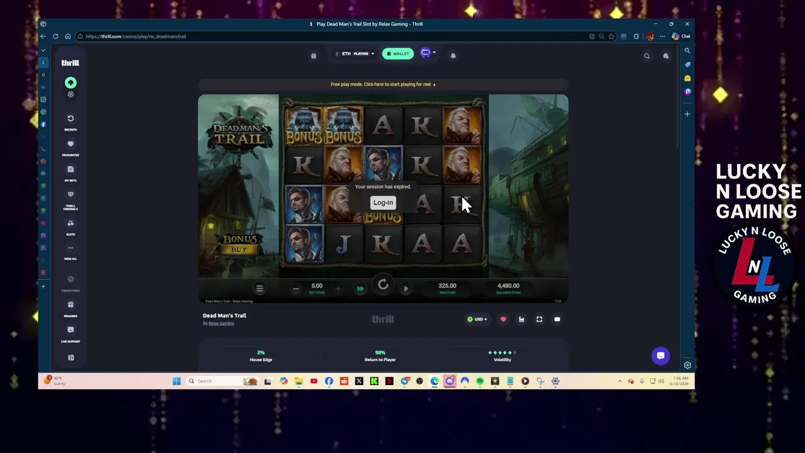Show hidden system tray icons
This screenshot has height=453, width=805.
[x=620, y=381]
